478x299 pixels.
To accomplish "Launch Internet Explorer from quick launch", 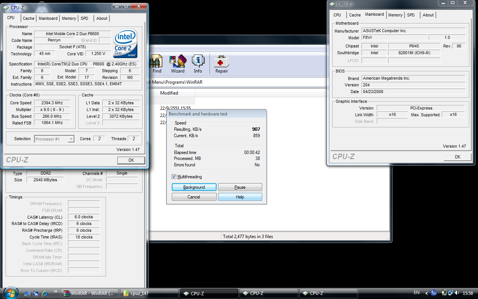I will [x=45, y=293].
